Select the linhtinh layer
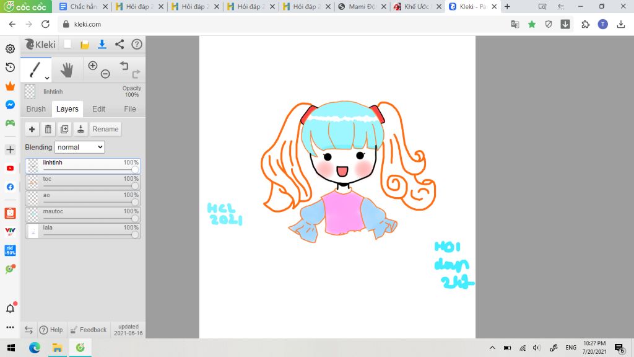634x357 pixels. [x=83, y=166]
